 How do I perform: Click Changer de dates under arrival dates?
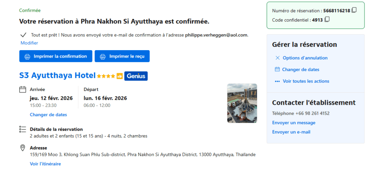click(x=48, y=115)
